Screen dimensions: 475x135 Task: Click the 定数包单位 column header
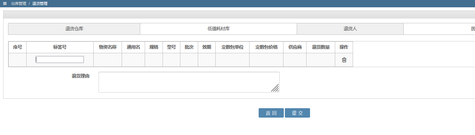tap(232, 47)
